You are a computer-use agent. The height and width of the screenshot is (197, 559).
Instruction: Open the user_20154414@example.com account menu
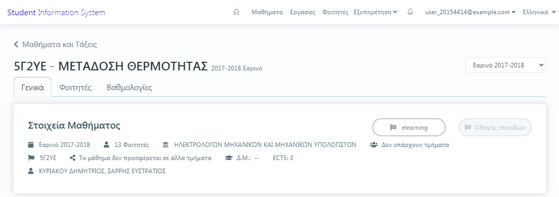click(470, 12)
